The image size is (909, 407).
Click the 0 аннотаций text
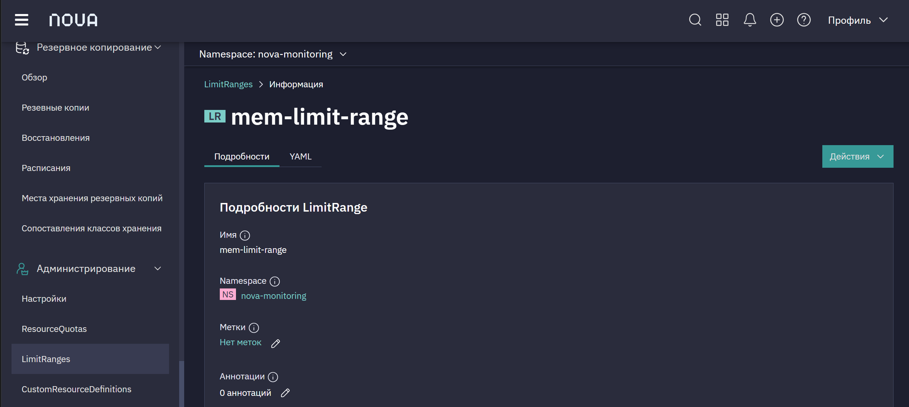coord(245,393)
